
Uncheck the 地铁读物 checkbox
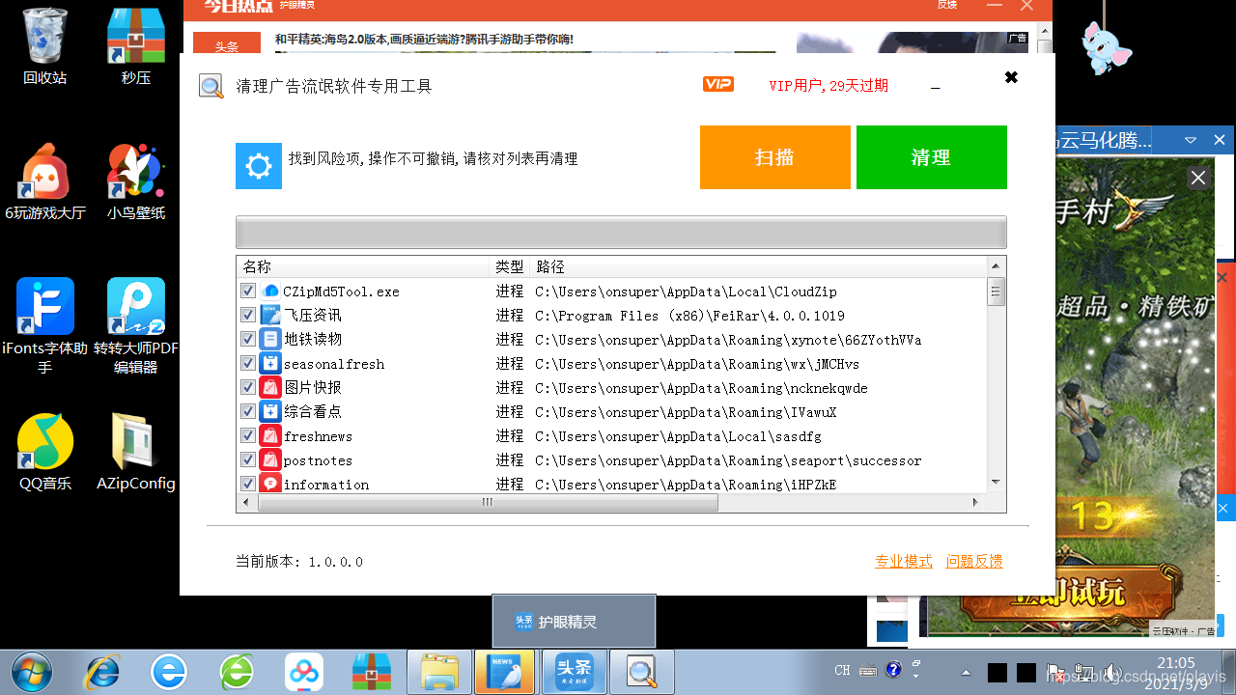click(247, 339)
